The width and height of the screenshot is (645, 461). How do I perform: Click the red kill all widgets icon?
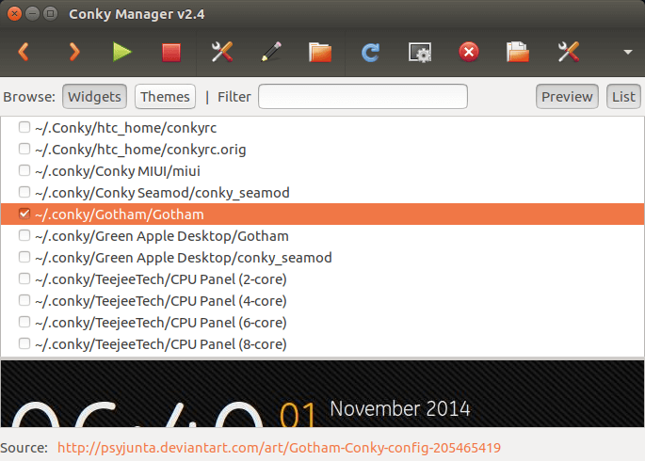pyautogui.click(x=468, y=53)
